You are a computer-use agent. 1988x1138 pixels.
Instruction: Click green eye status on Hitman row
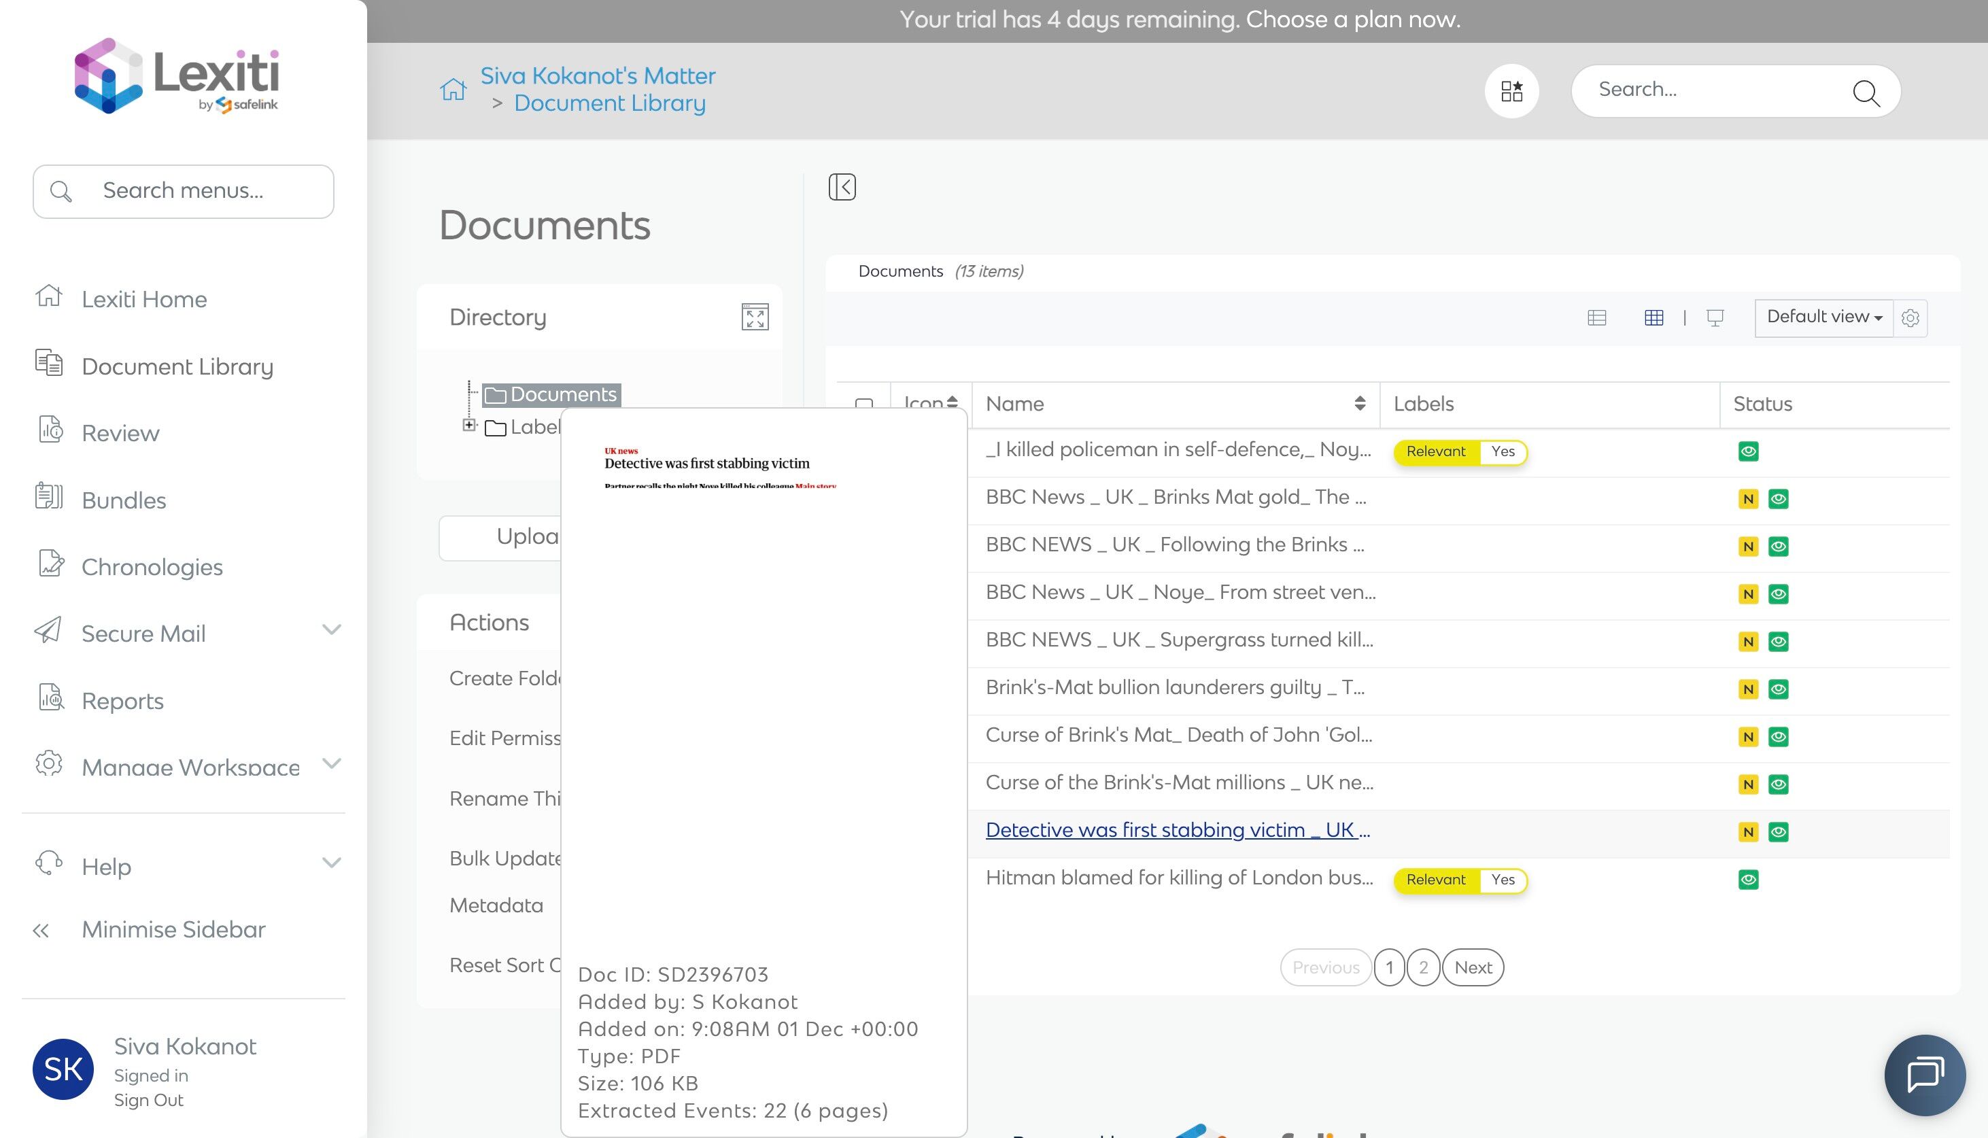pos(1748,880)
